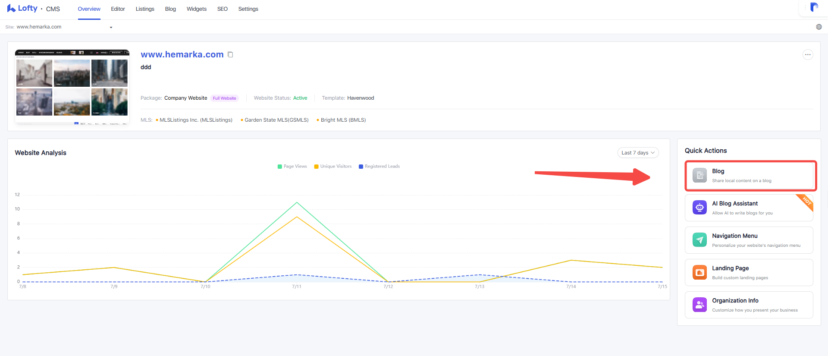The width and height of the screenshot is (828, 356).
Task: Open the Landing Page quick action
Action: coord(749,272)
